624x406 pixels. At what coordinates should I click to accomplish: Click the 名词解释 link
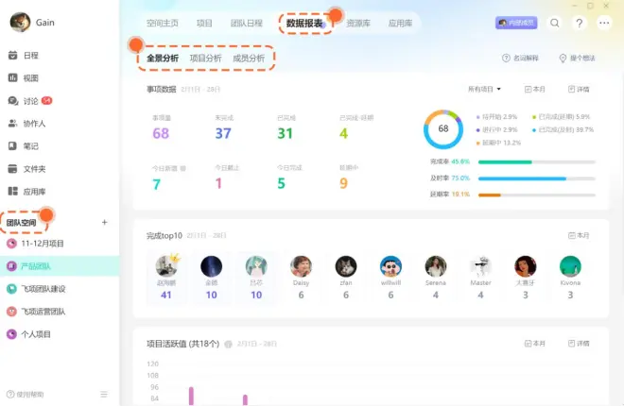520,59
